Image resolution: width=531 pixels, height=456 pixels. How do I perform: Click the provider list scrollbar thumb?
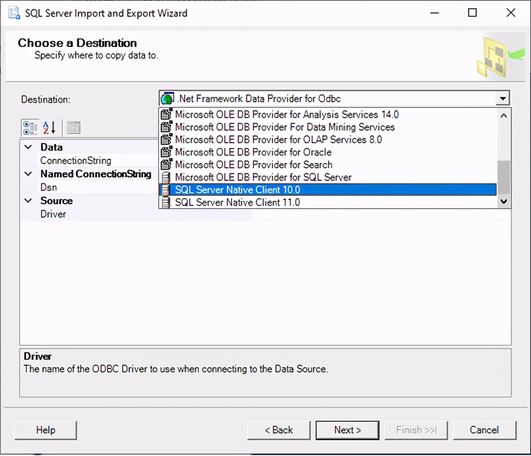point(504,177)
